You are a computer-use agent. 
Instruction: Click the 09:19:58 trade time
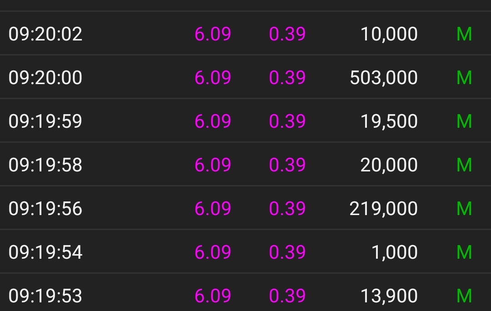(x=45, y=165)
